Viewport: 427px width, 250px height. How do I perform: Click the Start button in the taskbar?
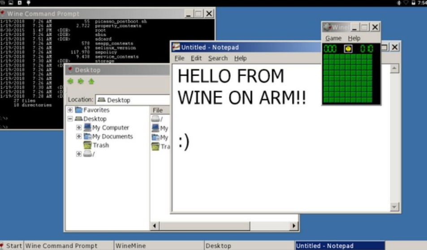pos(12,246)
